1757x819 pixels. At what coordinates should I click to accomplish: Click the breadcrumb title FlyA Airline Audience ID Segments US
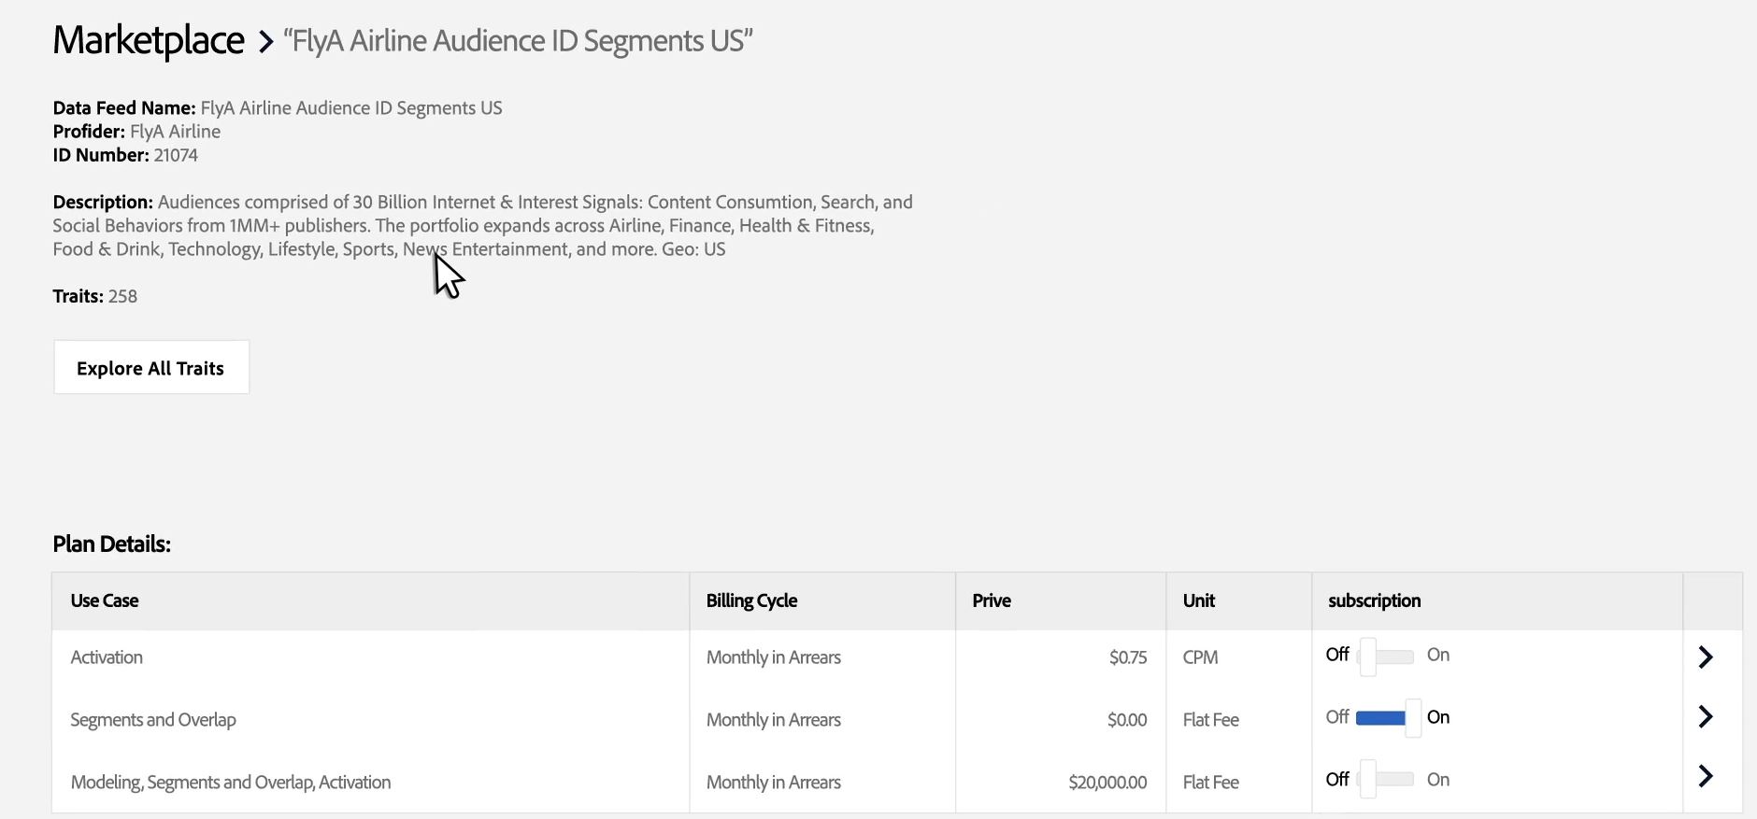point(518,41)
